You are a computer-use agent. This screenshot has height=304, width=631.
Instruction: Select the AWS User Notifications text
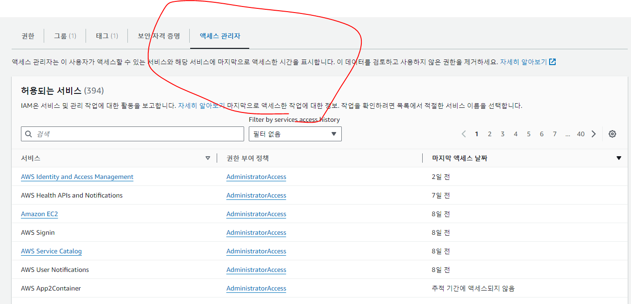click(55, 270)
